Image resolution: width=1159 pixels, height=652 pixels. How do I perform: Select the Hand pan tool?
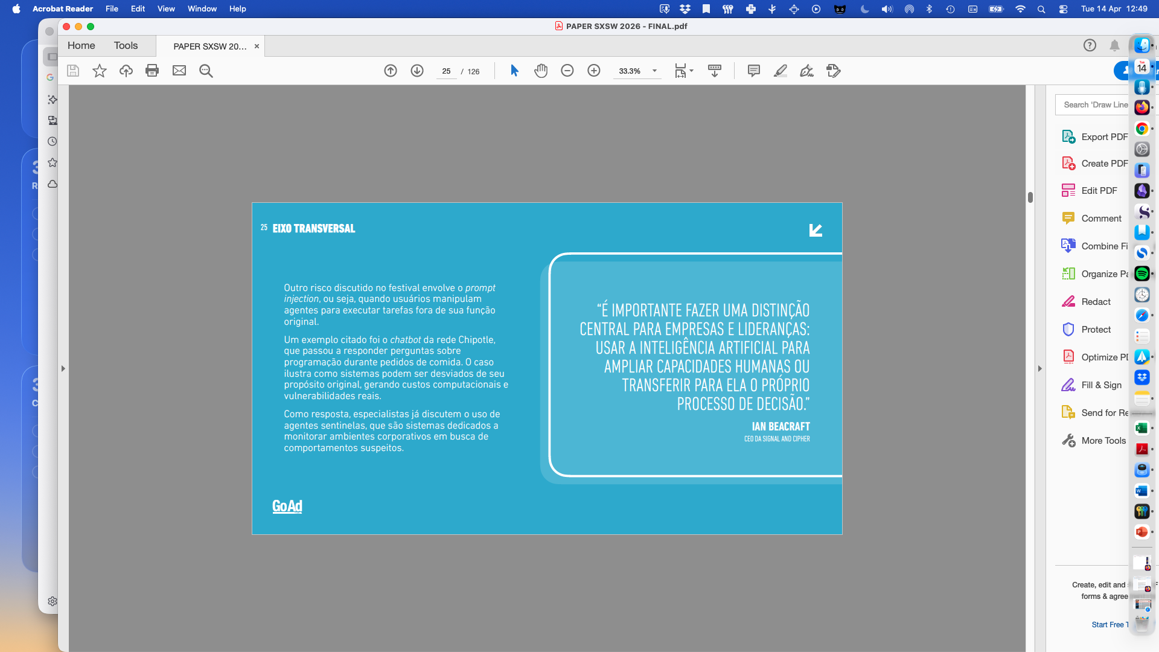[541, 71]
